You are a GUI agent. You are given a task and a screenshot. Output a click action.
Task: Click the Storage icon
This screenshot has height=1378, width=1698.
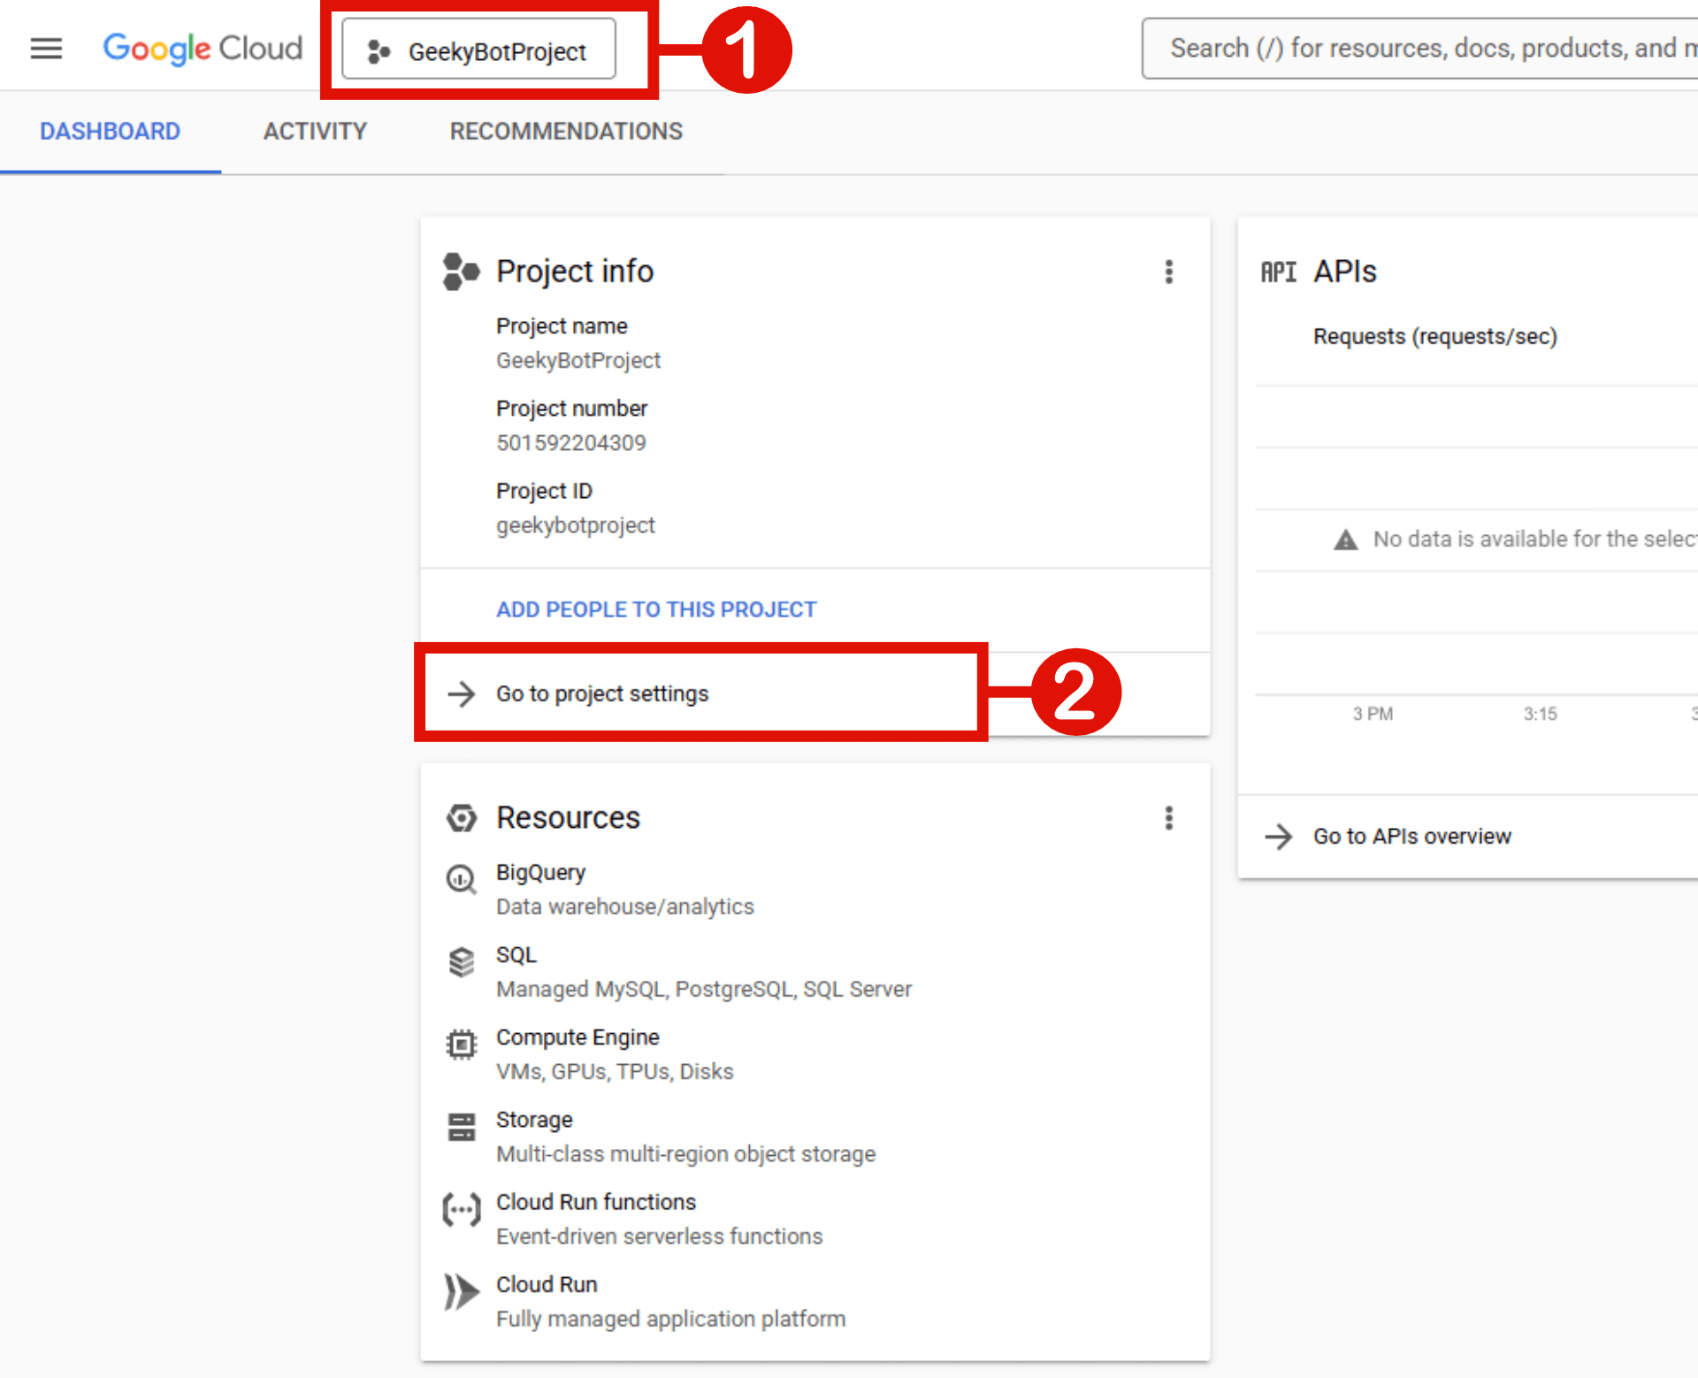tap(461, 1127)
